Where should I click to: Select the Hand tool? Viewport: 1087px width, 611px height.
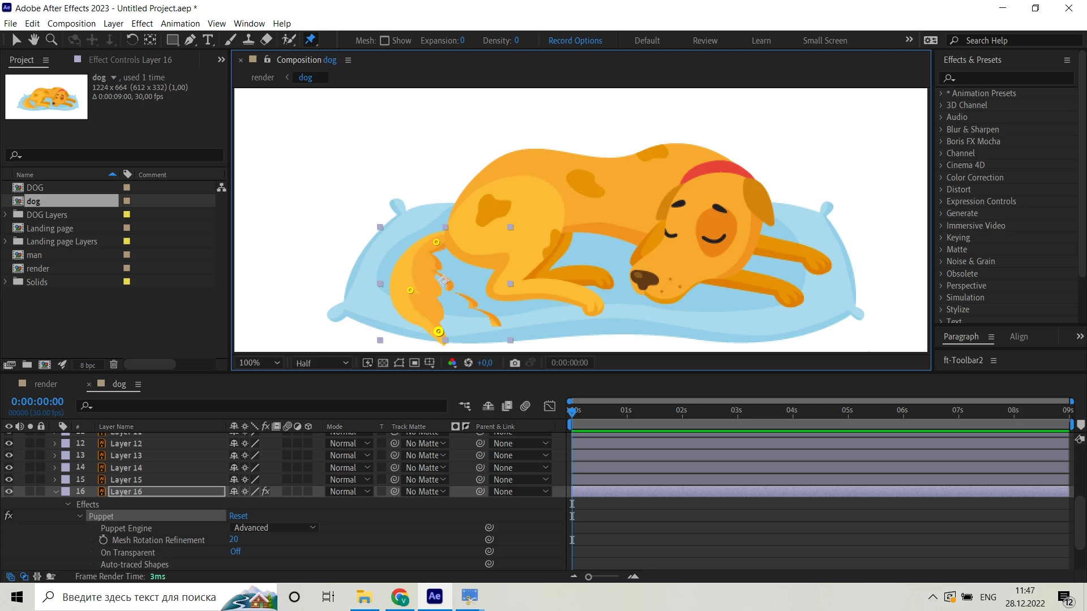(34, 40)
